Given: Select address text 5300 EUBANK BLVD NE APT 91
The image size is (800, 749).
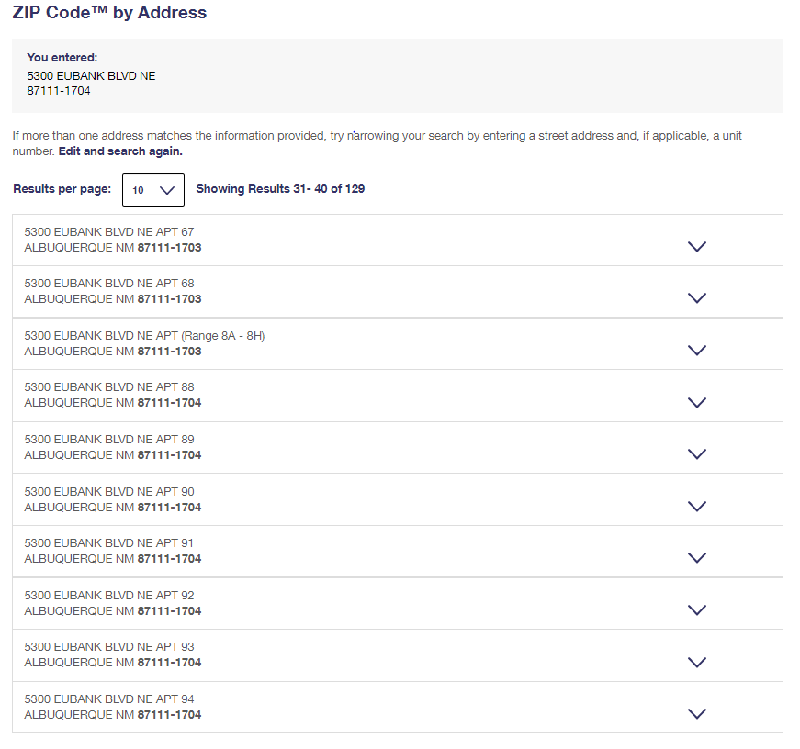Looking at the screenshot, I should (108, 543).
